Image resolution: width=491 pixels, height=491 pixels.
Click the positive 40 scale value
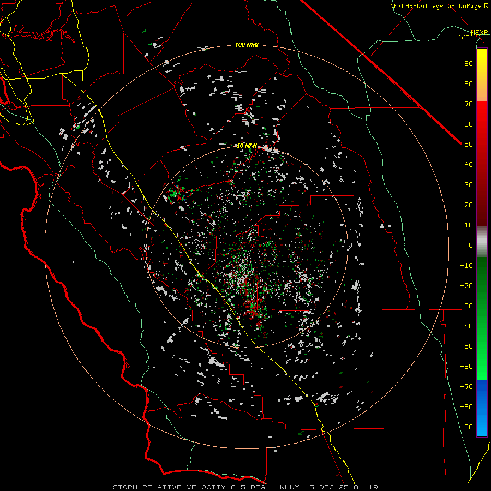[469, 165]
